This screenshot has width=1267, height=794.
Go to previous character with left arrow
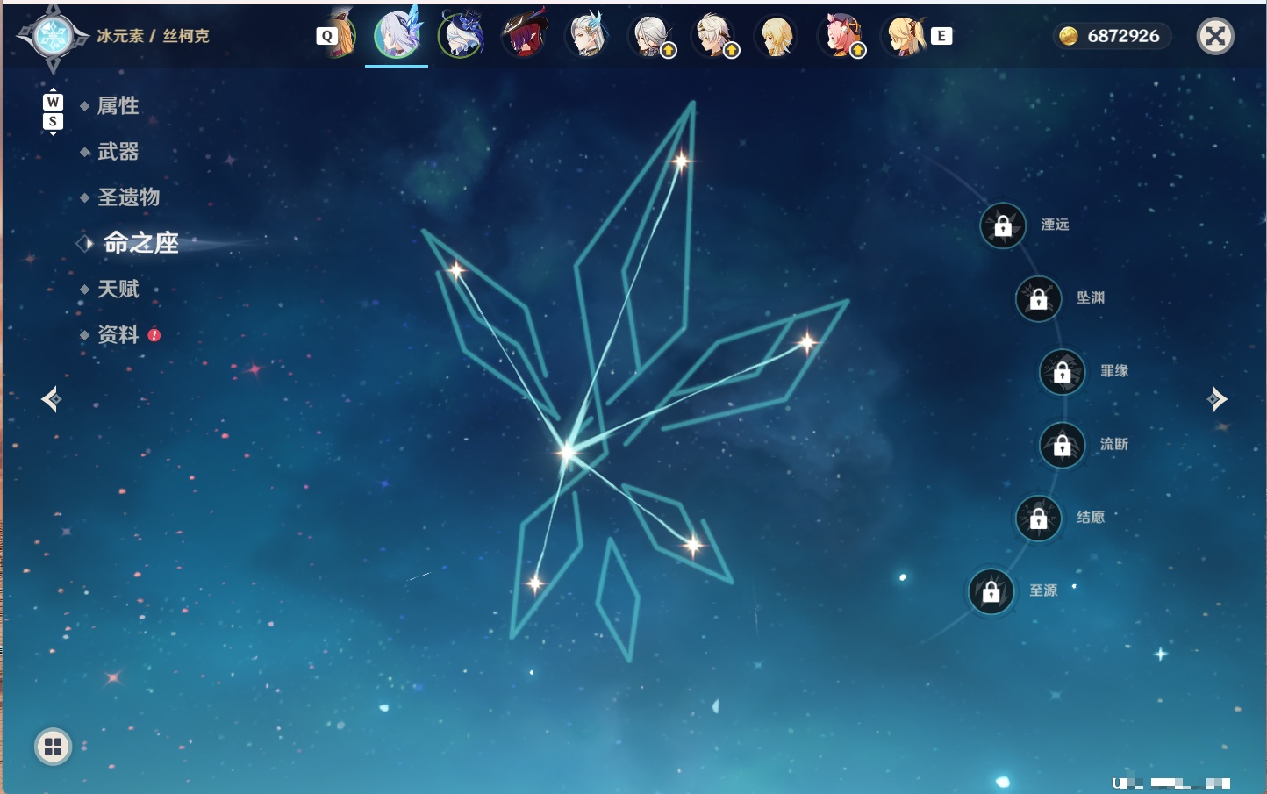click(x=52, y=399)
